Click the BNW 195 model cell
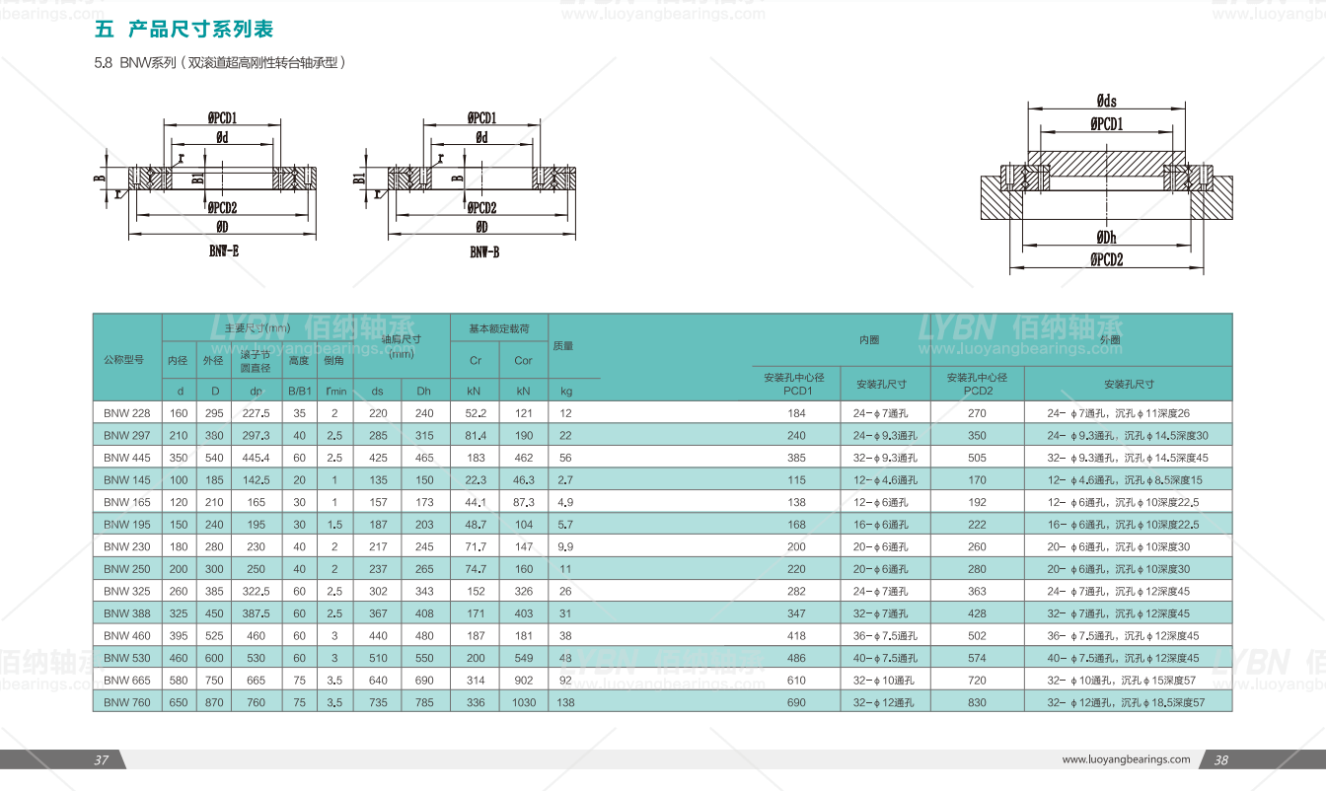 click(127, 525)
